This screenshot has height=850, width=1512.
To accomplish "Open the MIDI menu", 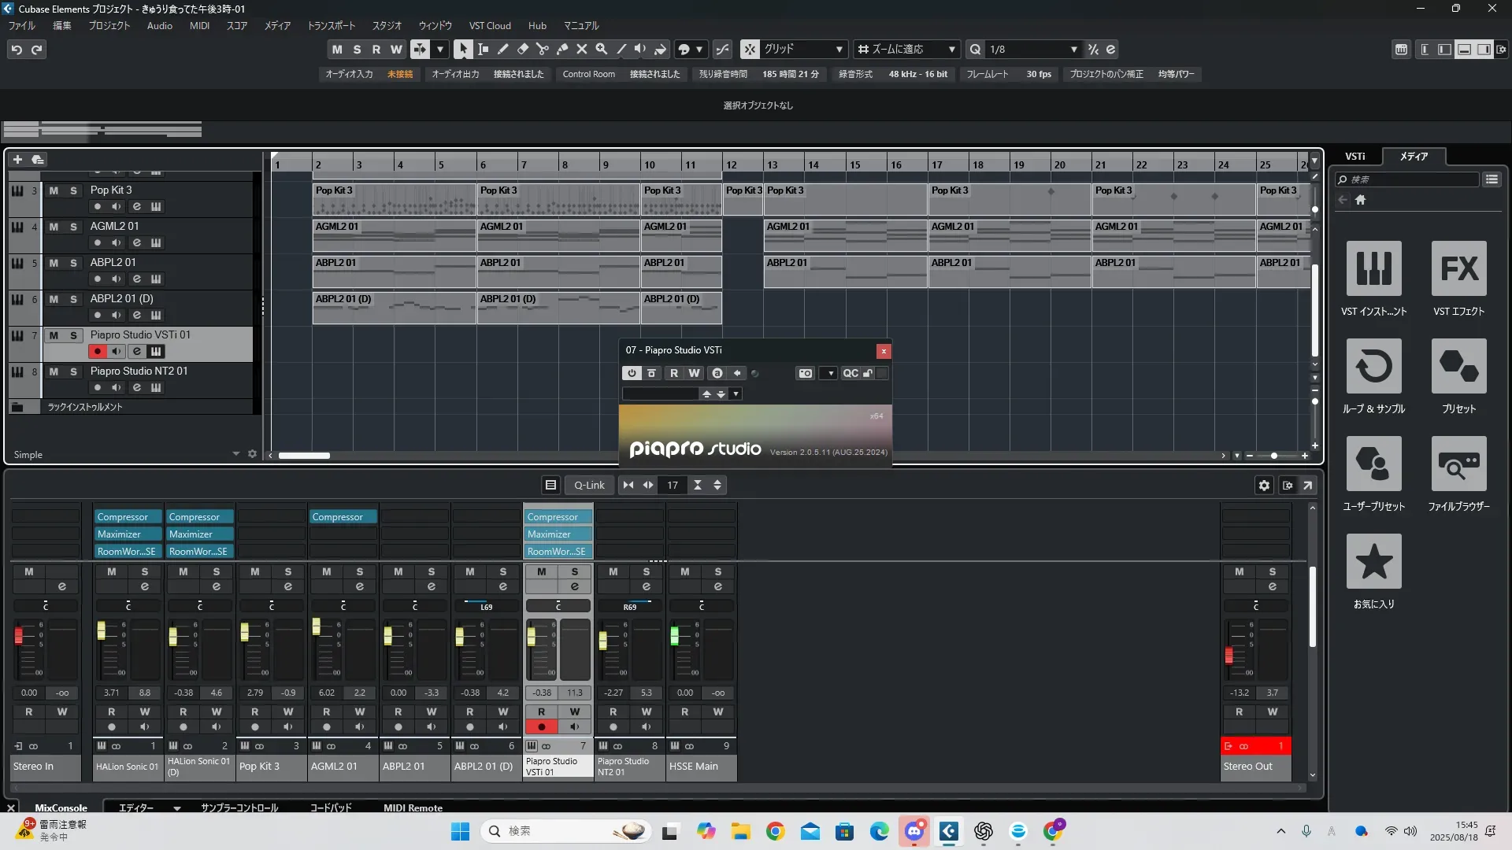I will [199, 25].
